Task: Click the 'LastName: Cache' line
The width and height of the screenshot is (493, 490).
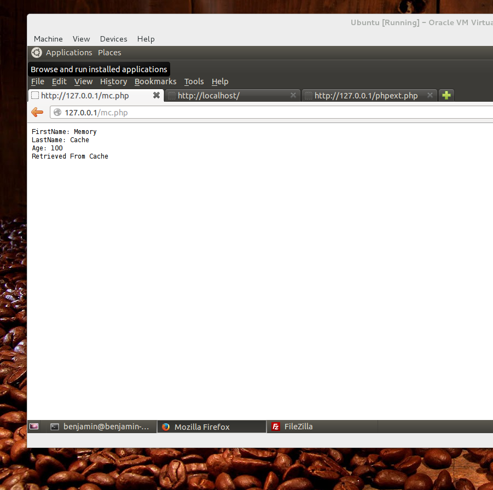Action: (60, 140)
